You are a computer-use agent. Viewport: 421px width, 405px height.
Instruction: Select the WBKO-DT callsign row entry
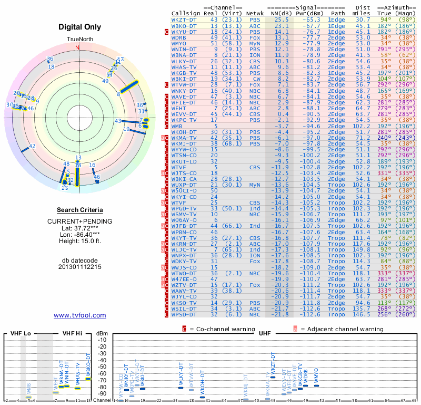184,25
